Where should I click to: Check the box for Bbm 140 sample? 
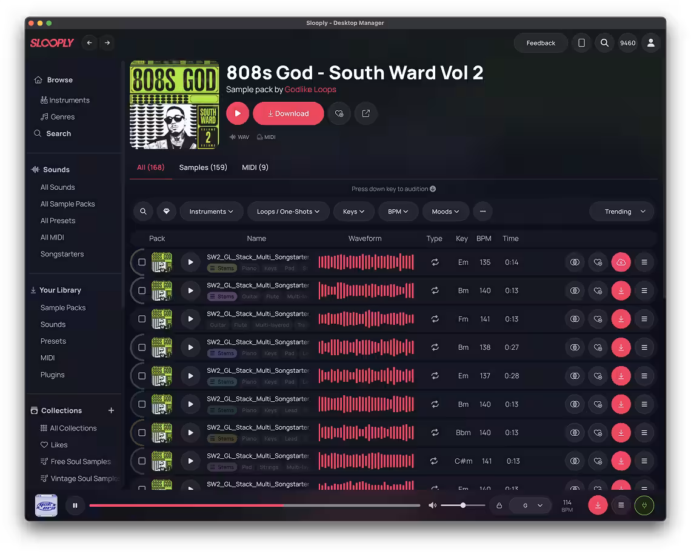142,433
